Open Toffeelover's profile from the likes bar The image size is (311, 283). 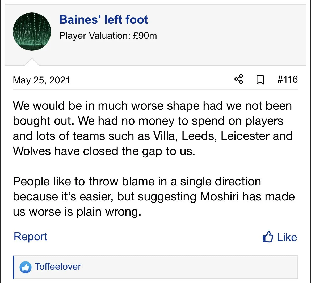click(x=58, y=267)
